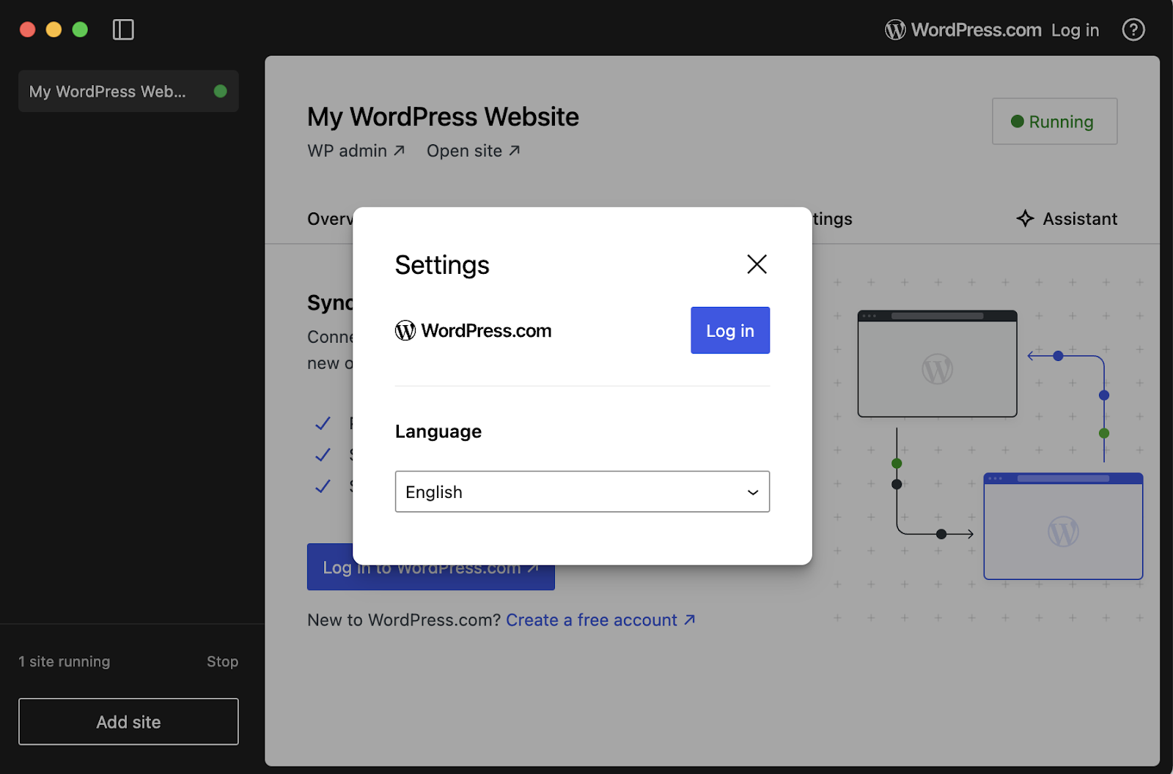Toggle the sidebar panel icon

click(123, 29)
